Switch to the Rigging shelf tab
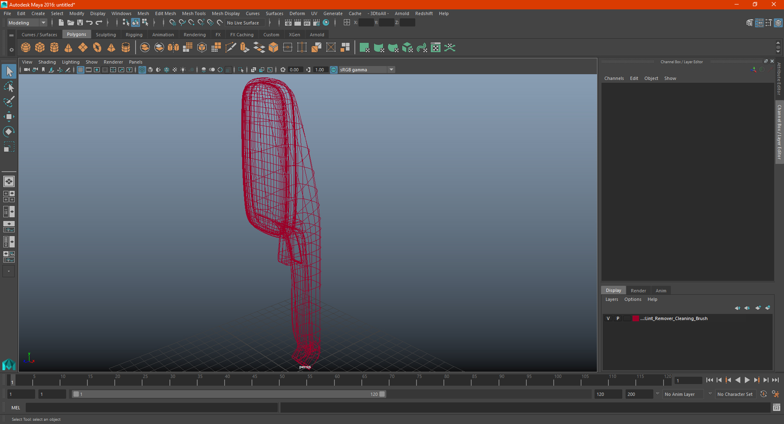The width and height of the screenshot is (784, 424). coord(134,35)
